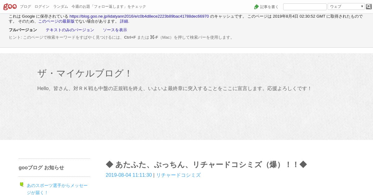Click the ヒント search keyword hint text
The height and width of the screenshot is (195, 373).
click(121, 37)
